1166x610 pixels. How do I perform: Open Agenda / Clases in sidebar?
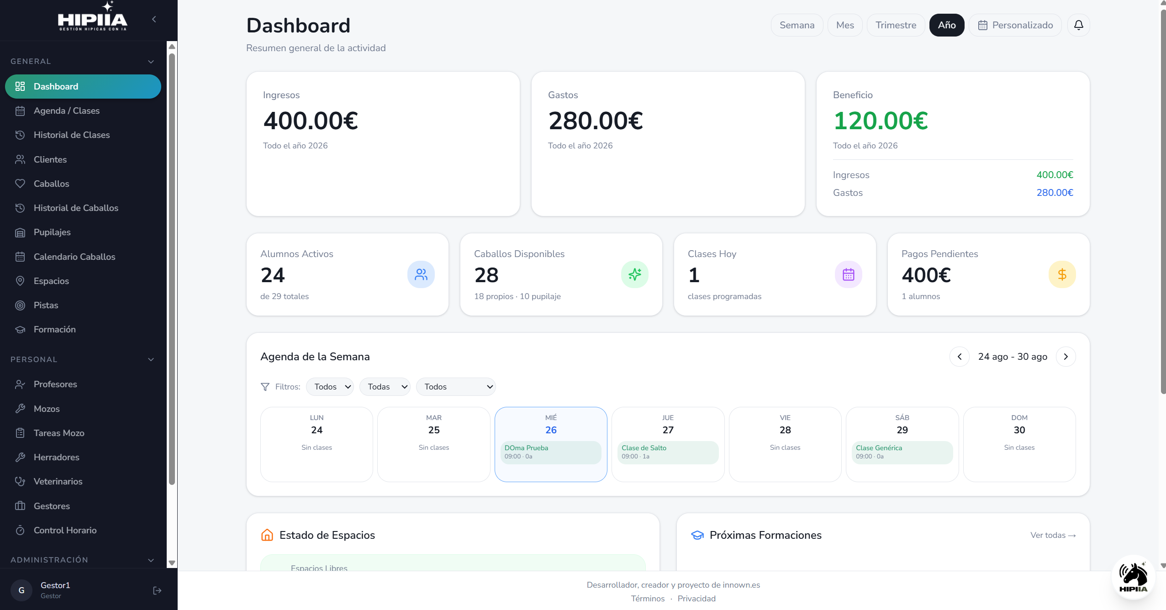pos(83,110)
